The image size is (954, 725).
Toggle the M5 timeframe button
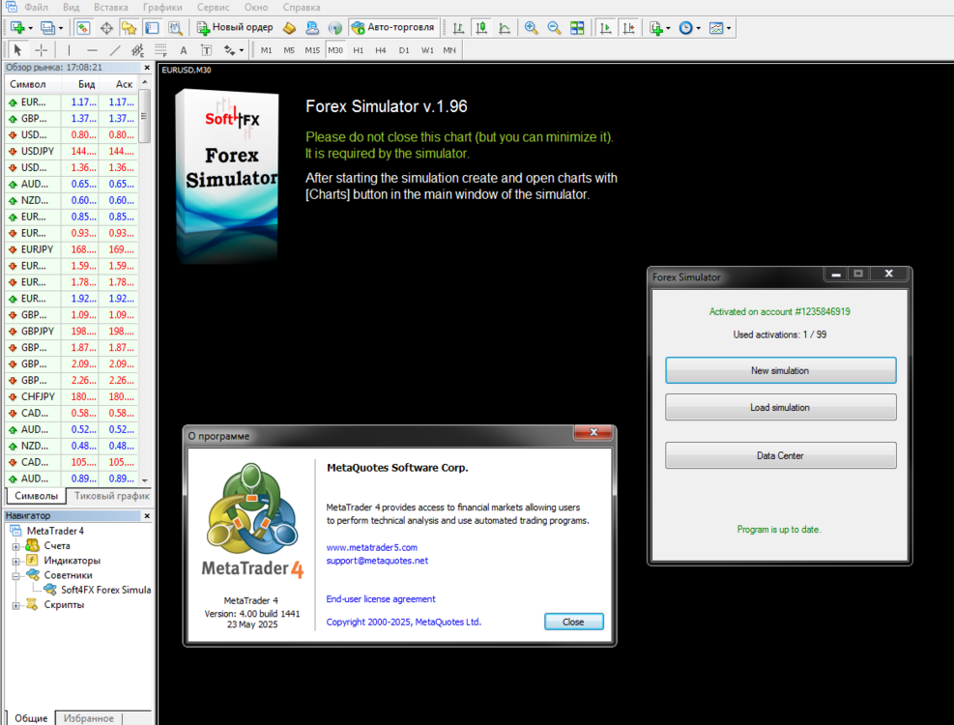(x=289, y=50)
